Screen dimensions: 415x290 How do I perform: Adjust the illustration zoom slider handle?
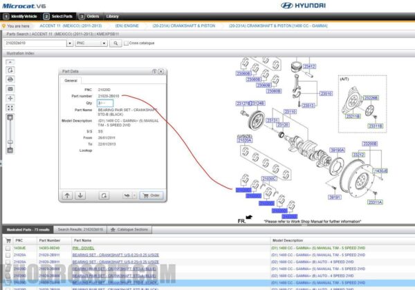[x=10, y=142]
